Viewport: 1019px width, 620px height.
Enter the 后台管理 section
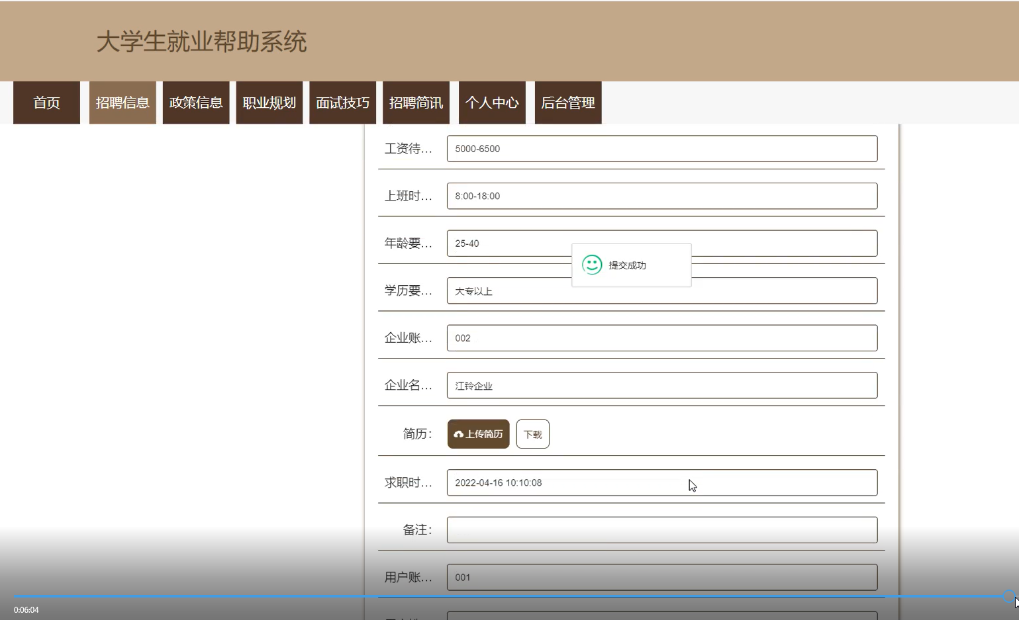coord(567,103)
